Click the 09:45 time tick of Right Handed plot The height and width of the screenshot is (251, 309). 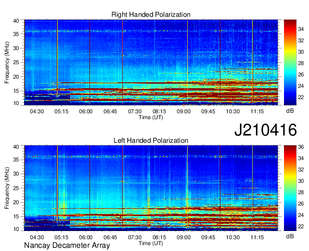tap(208, 111)
